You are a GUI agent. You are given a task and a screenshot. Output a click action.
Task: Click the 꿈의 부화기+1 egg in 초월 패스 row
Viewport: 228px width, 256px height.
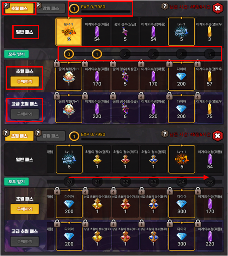pos(69,76)
